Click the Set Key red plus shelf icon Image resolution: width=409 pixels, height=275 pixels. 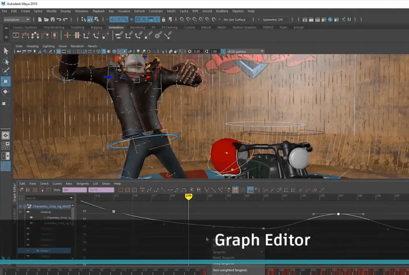coord(67,35)
